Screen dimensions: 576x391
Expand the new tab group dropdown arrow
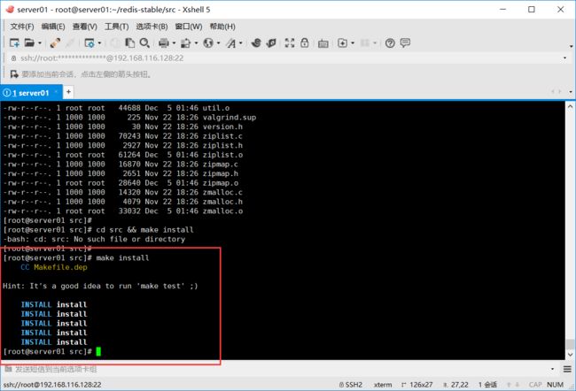[x=353, y=43]
